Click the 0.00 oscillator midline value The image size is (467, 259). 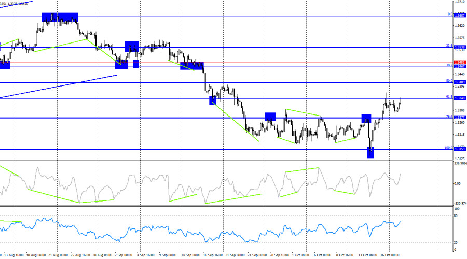pos(457,183)
